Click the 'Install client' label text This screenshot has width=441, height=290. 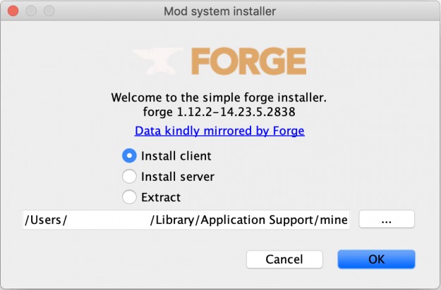[x=176, y=156]
